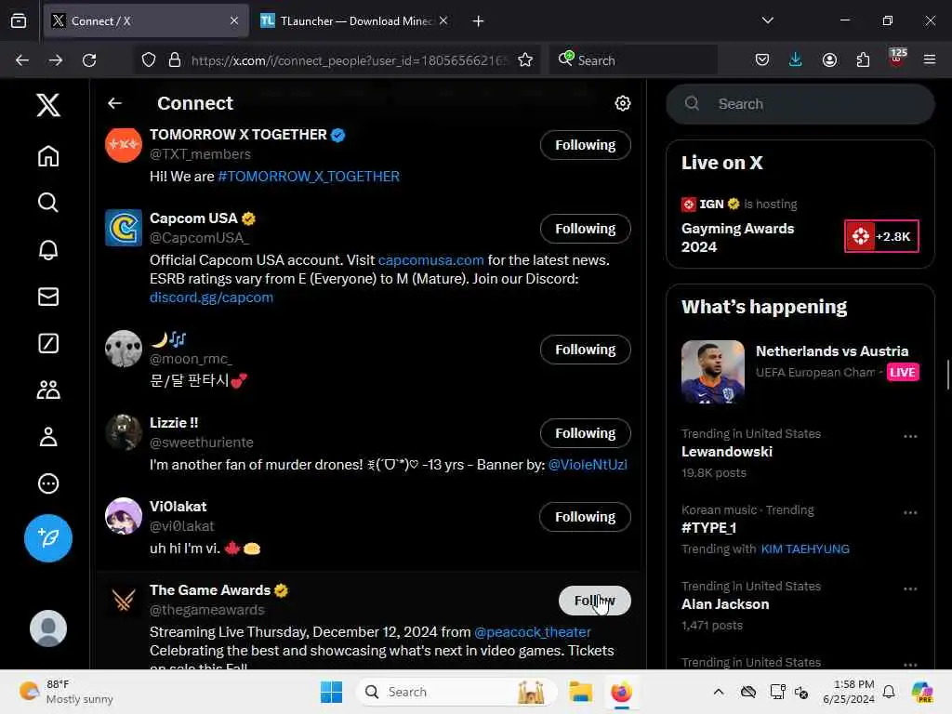Open extensions puzzle icon
The width and height of the screenshot is (952, 714).
tap(863, 59)
